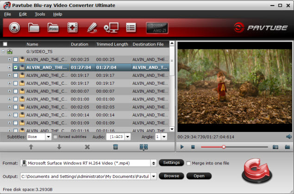Move item up with up arrow
The height and width of the screenshot is (194, 294).
click(x=31, y=147)
